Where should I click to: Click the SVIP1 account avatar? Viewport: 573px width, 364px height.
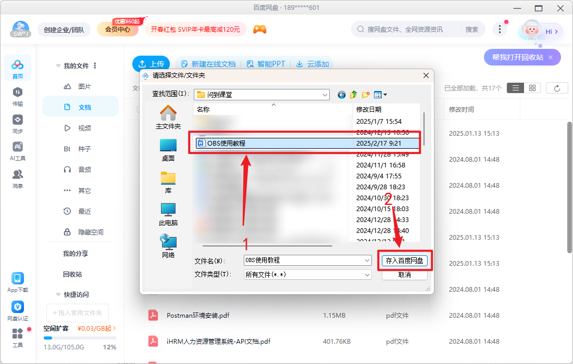click(20, 29)
